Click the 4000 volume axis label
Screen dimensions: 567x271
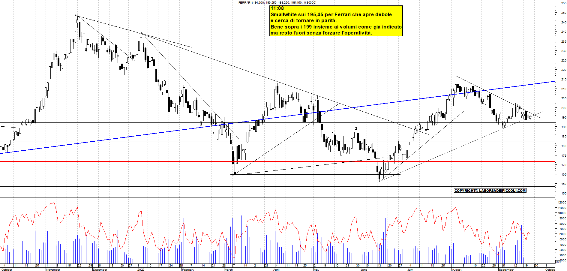click(563, 245)
